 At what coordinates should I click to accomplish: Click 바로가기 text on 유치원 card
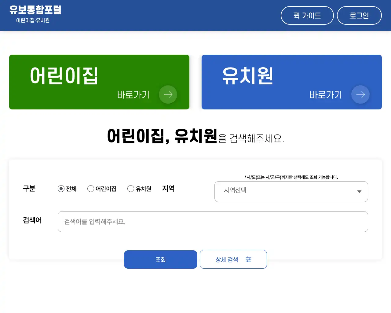pos(326,95)
